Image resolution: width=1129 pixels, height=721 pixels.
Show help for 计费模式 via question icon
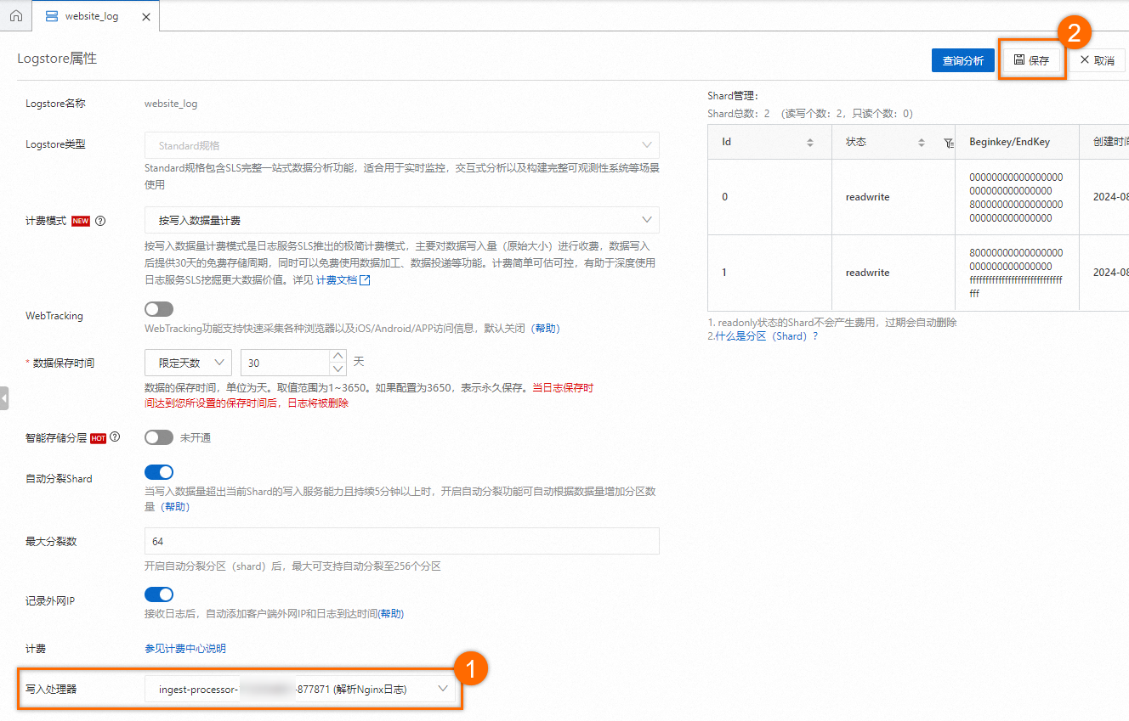[x=100, y=221]
